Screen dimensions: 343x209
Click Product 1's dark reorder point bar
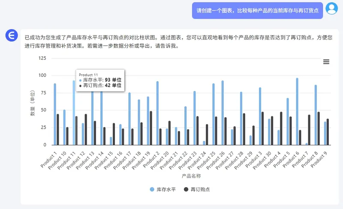[58, 130]
